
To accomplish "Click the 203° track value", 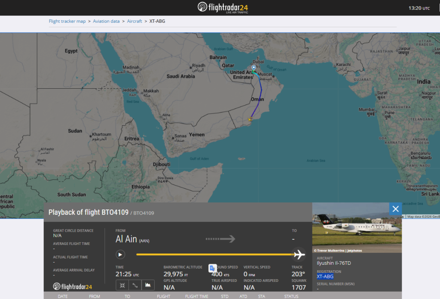I will pyautogui.click(x=298, y=274).
